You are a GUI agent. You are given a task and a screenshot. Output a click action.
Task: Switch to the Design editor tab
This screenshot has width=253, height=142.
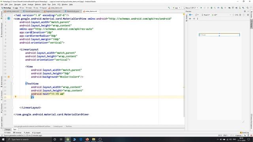[8, 129]
